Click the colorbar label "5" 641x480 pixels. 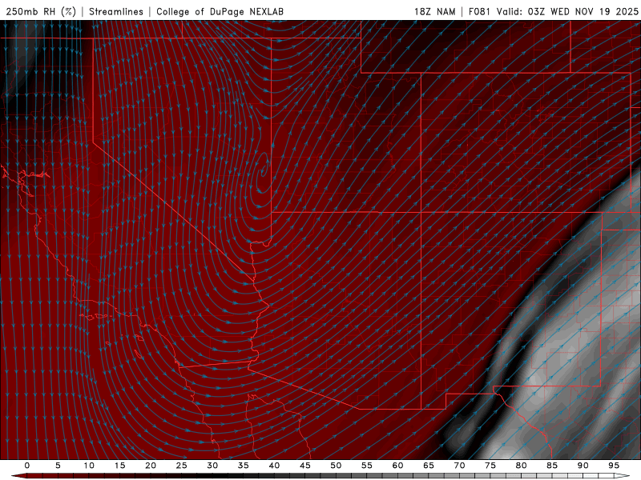(58, 466)
